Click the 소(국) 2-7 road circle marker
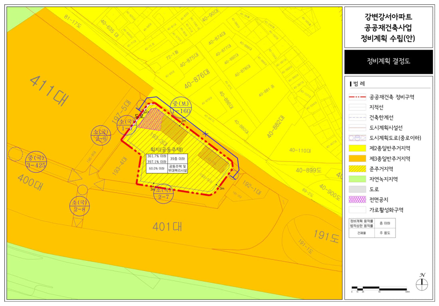The height and width of the screenshot is (306, 439). coord(164,194)
